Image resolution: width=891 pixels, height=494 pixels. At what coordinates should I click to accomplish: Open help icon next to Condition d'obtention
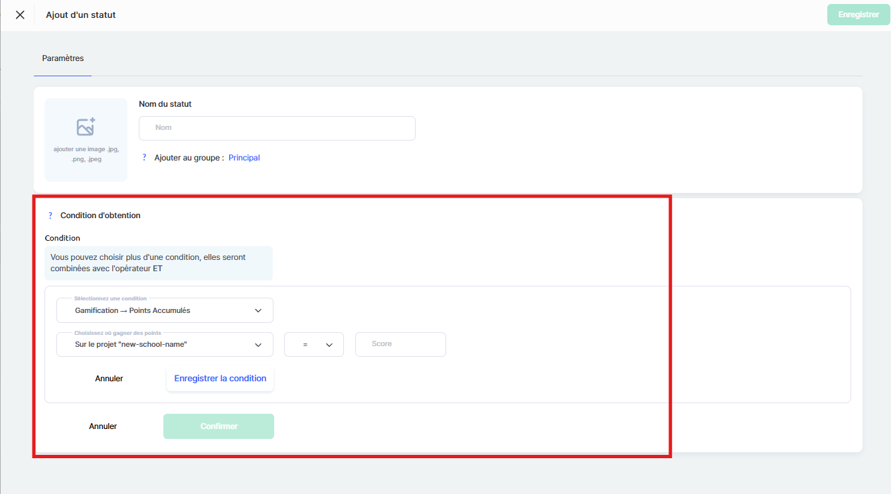50,216
